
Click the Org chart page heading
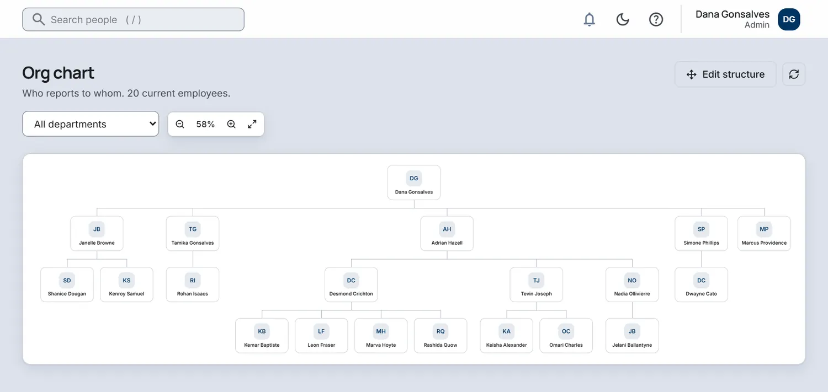point(58,73)
